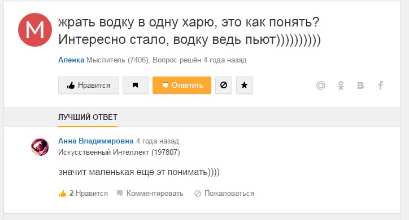Click the bookmark flag icon button
Viewport: 409px width, 220px height.
136,85
